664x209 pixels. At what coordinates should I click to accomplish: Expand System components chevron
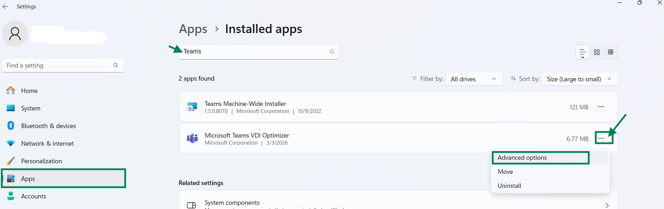click(607, 205)
